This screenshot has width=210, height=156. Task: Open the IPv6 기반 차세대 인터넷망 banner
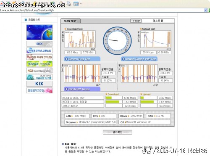39,57
